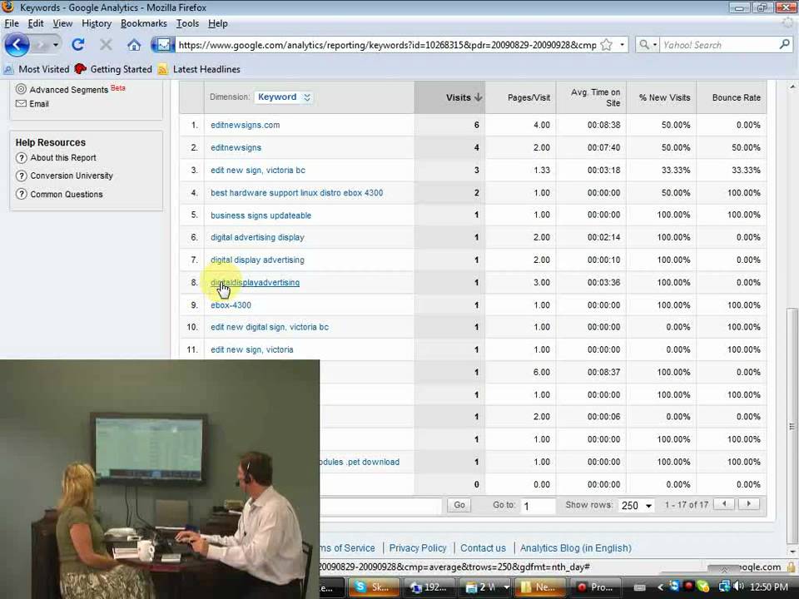Open 'business signs updateable' keyword
Screen dimensions: 799x599
pos(261,215)
